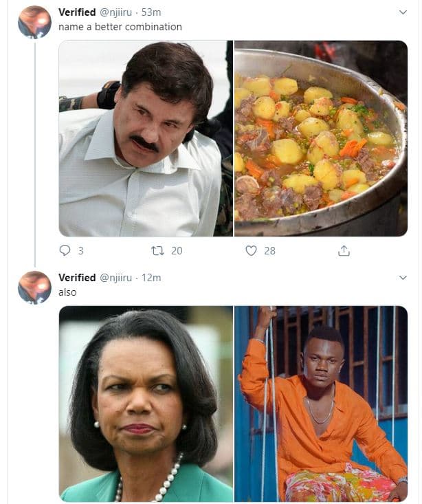The height and width of the screenshot is (504, 422).
Task: Click the 'Verified' name on first tweet
Action: coord(77,12)
